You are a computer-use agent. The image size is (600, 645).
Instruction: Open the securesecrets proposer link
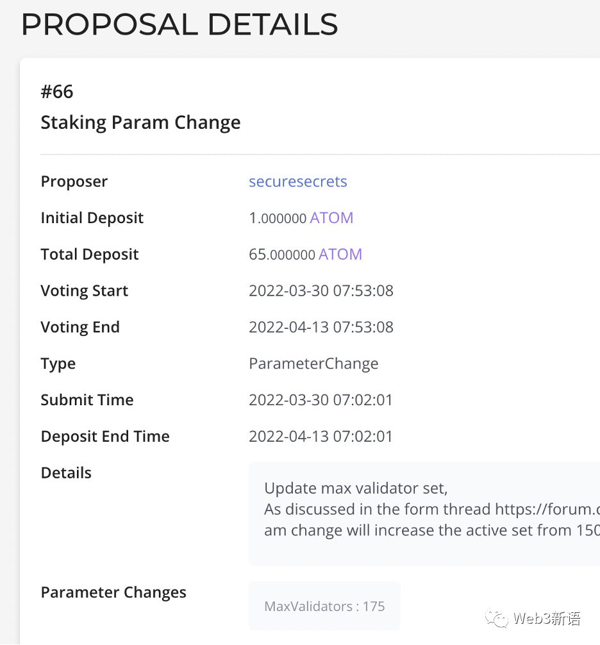297,181
